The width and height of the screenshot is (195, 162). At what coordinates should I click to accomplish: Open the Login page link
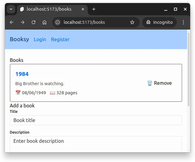(x=40, y=39)
